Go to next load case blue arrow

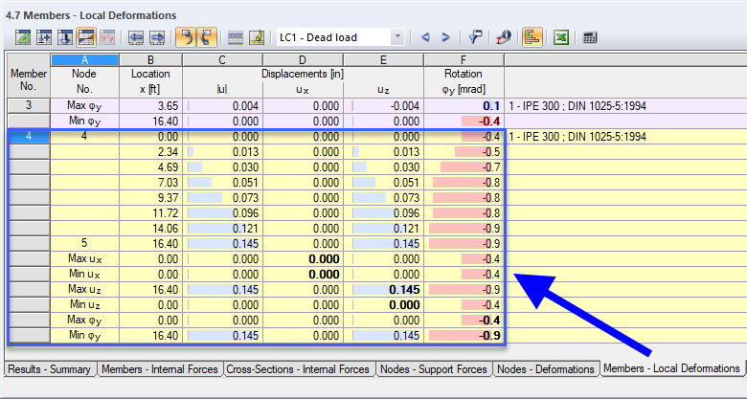click(x=446, y=37)
